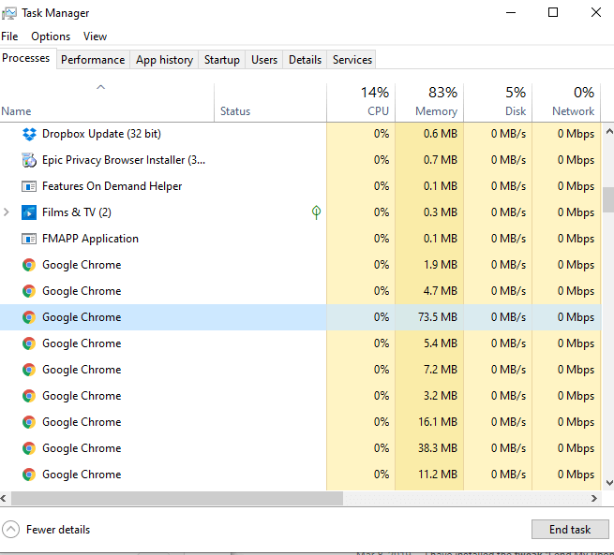
Task: Switch to the Performance tab
Action: pos(93,60)
